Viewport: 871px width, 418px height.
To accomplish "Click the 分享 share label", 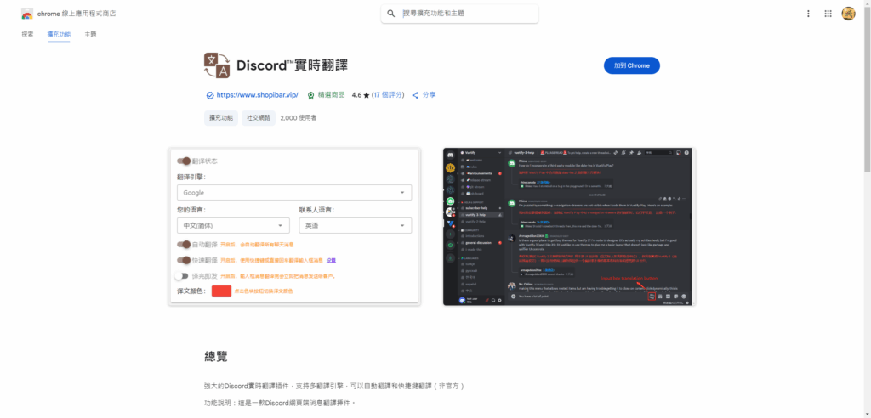I will tap(430, 95).
